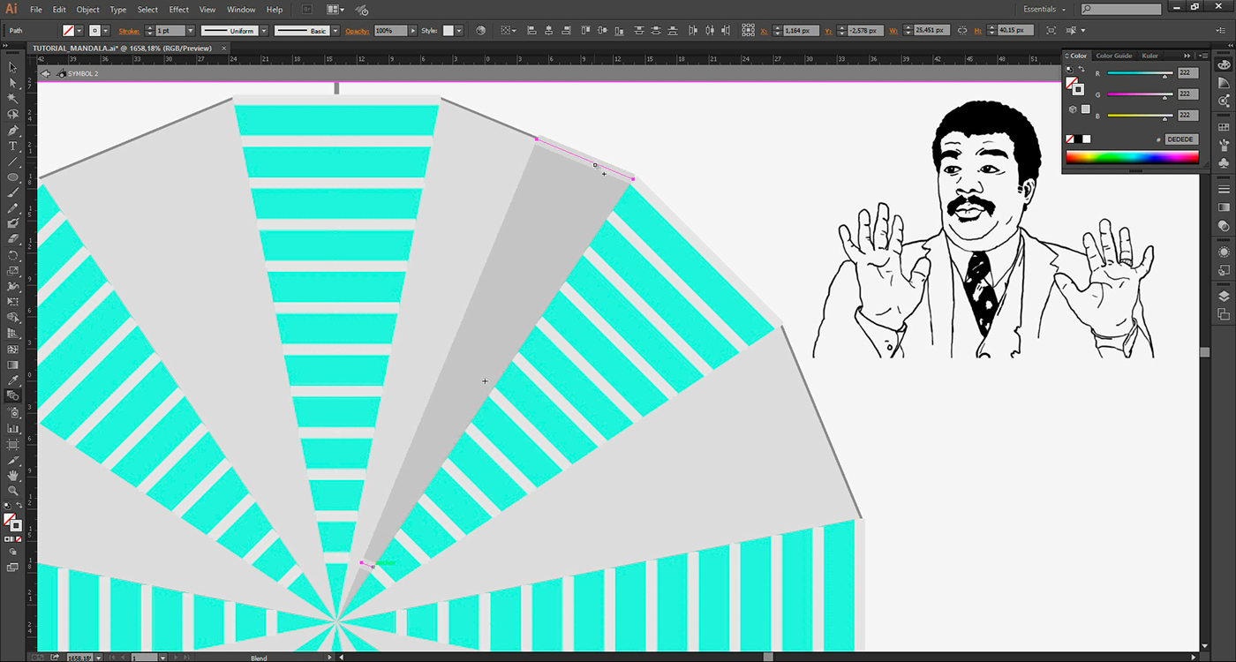Select the Pen tool

click(13, 131)
